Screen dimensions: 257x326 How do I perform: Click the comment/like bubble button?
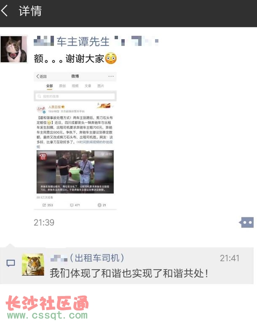pyautogui.click(x=246, y=222)
